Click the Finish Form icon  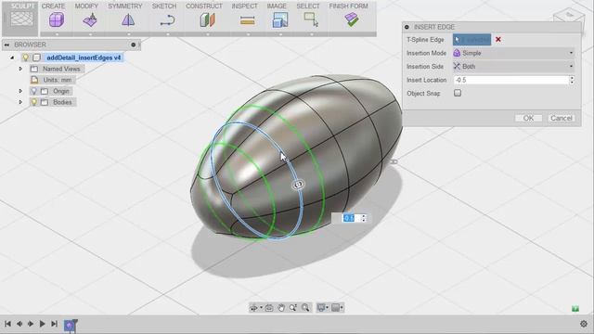pyautogui.click(x=352, y=19)
